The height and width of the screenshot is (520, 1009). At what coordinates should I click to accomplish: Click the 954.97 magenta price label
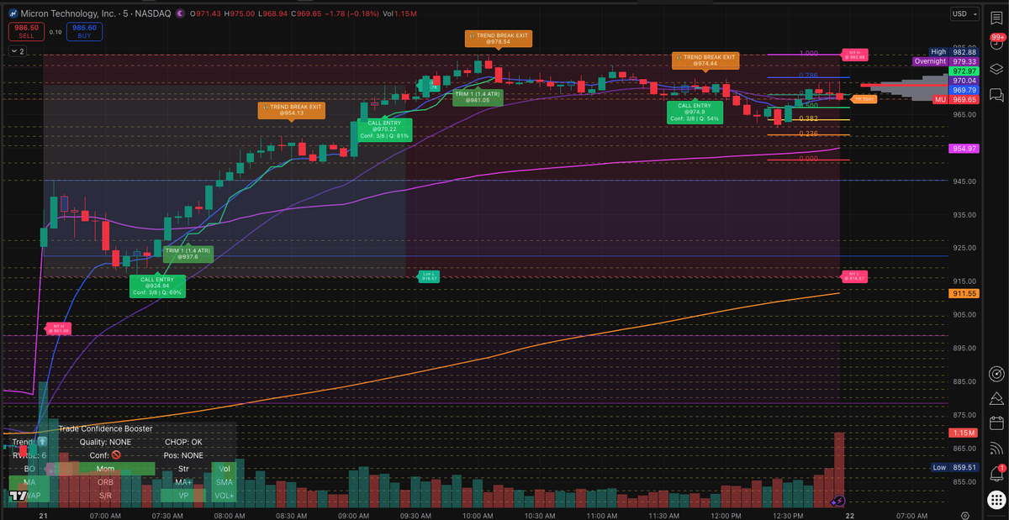964,149
